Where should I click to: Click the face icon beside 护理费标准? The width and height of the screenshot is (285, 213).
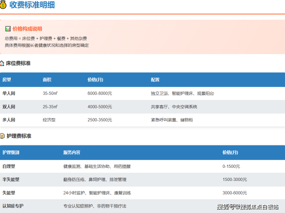pyautogui.click(x=2, y=136)
